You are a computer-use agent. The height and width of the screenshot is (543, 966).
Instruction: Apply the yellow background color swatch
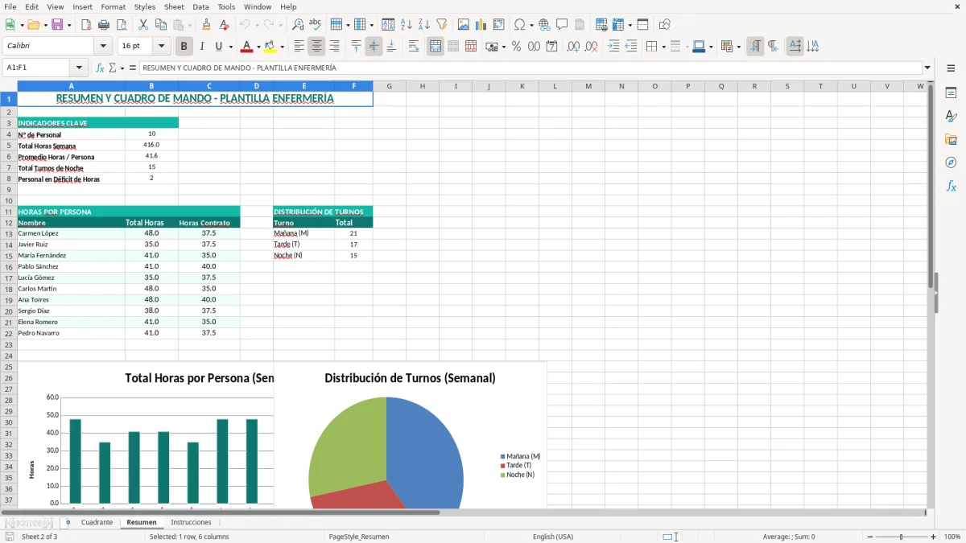point(270,47)
